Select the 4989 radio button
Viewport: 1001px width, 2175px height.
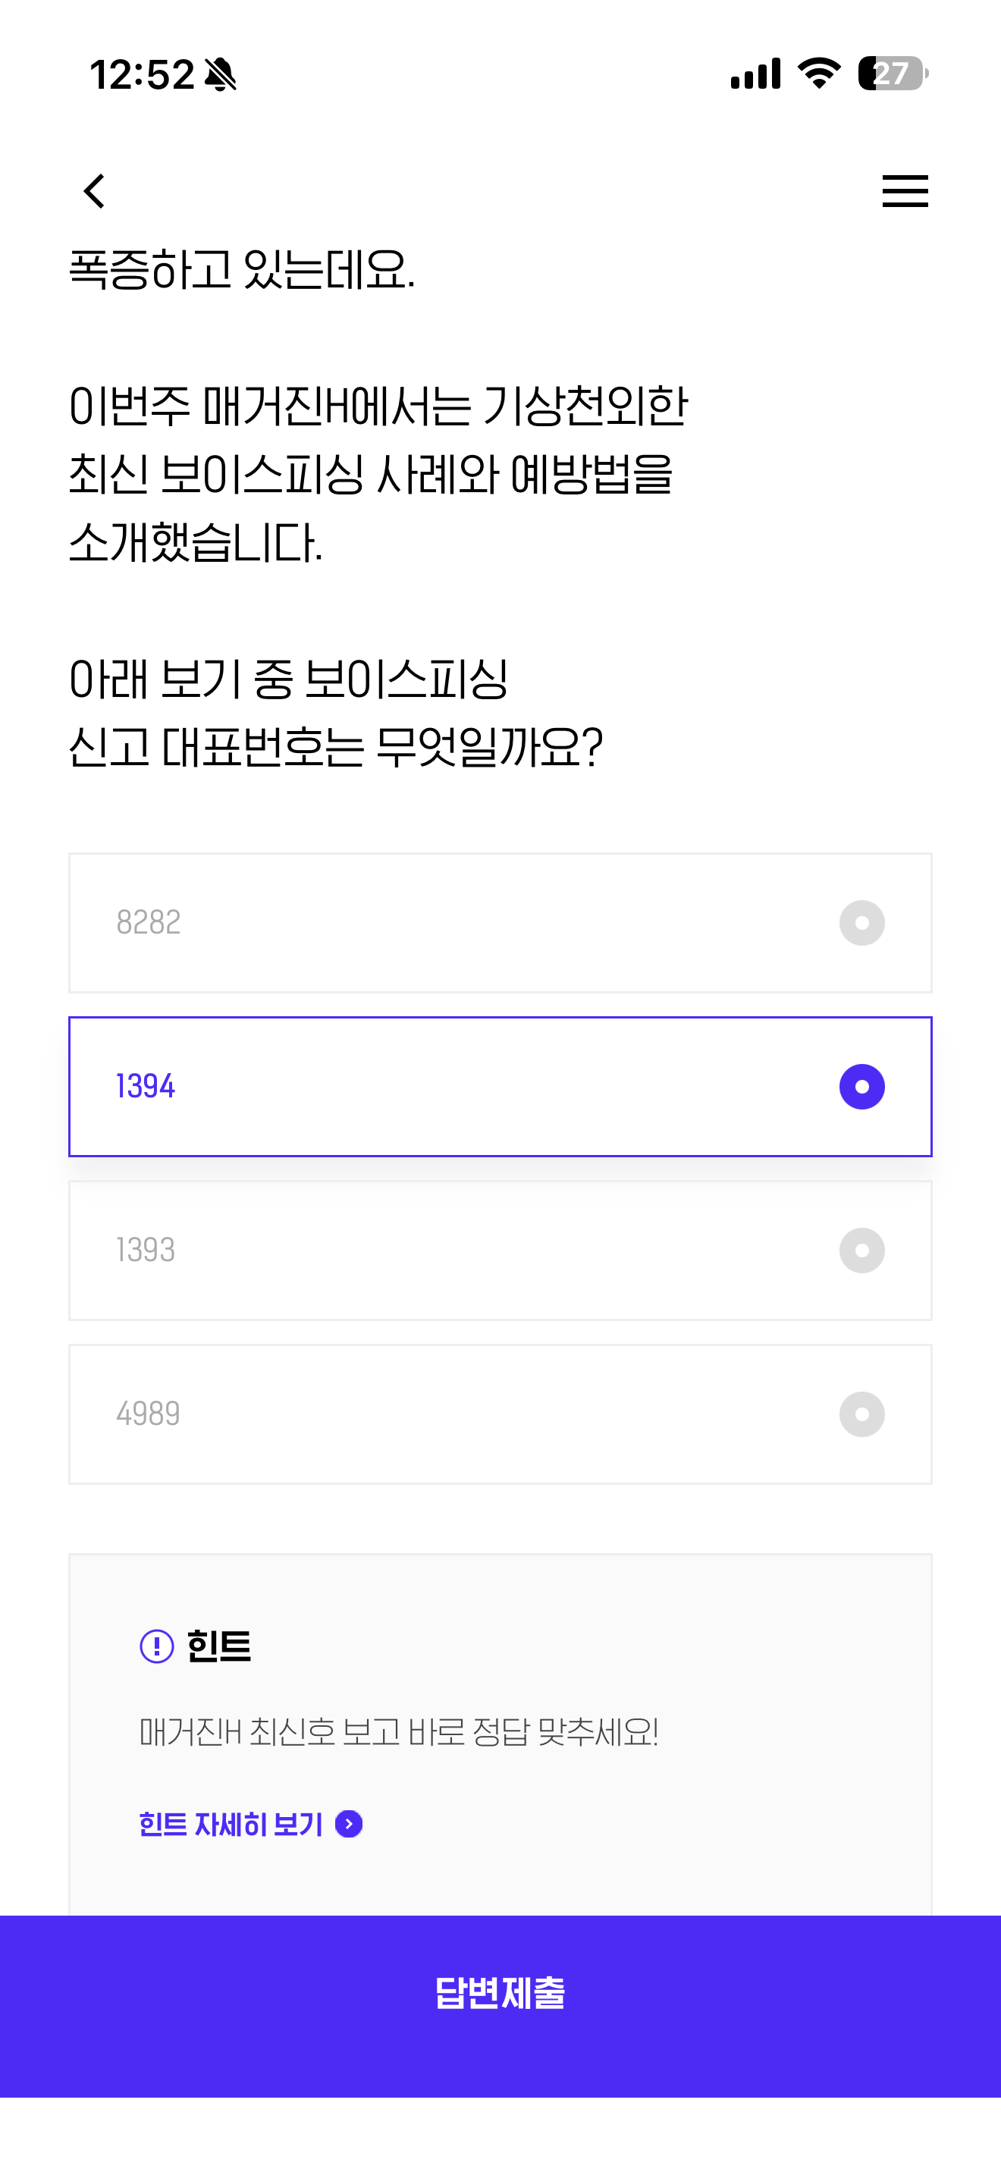(x=861, y=1414)
